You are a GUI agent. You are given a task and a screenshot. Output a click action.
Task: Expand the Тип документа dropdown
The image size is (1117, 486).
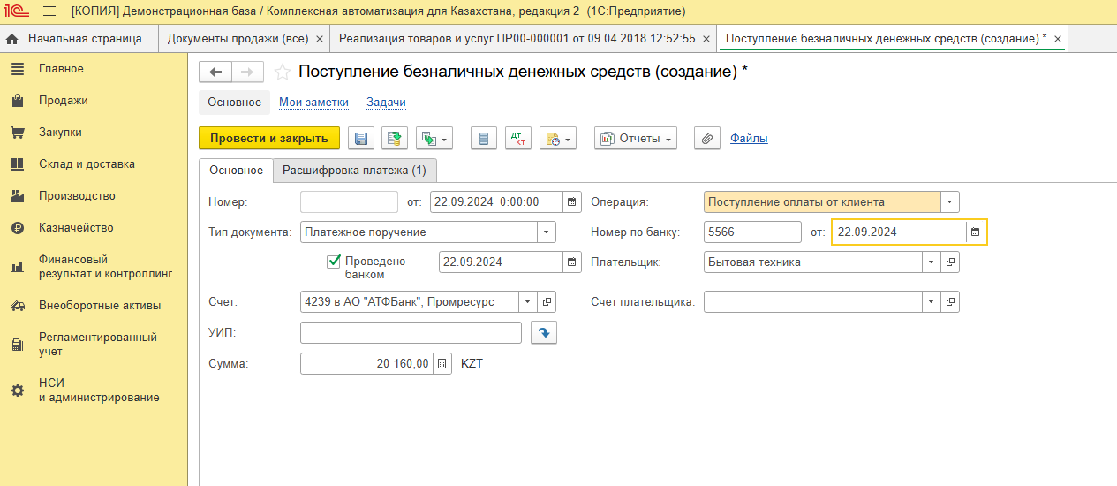546,232
